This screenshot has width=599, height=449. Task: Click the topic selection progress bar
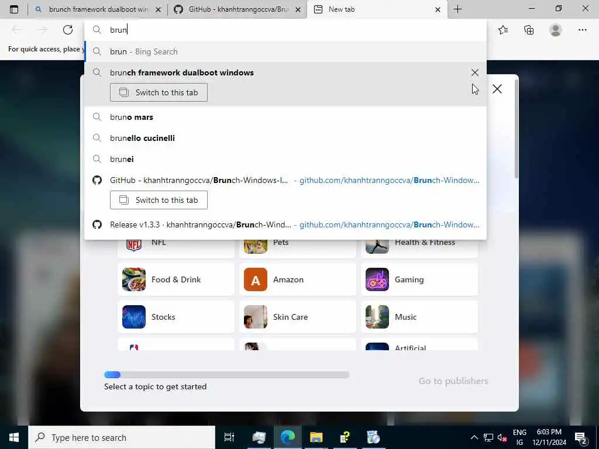227,375
